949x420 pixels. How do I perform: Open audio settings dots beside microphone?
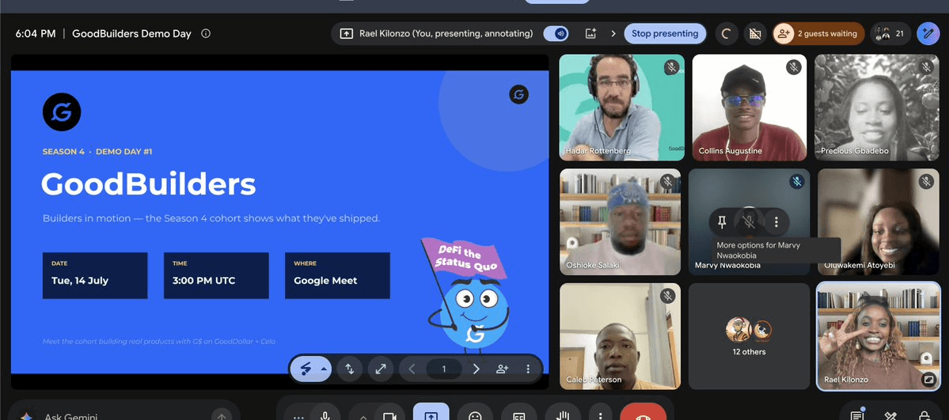coord(298,416)
